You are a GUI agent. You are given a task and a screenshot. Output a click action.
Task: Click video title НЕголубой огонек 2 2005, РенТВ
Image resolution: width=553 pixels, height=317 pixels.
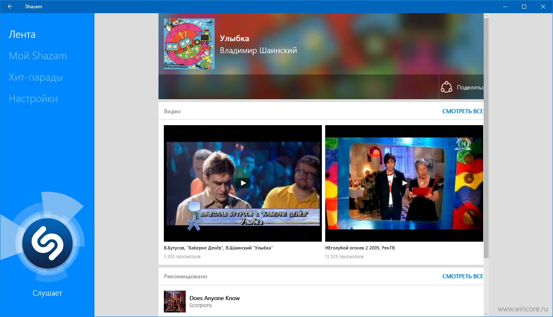pos(360,248)
